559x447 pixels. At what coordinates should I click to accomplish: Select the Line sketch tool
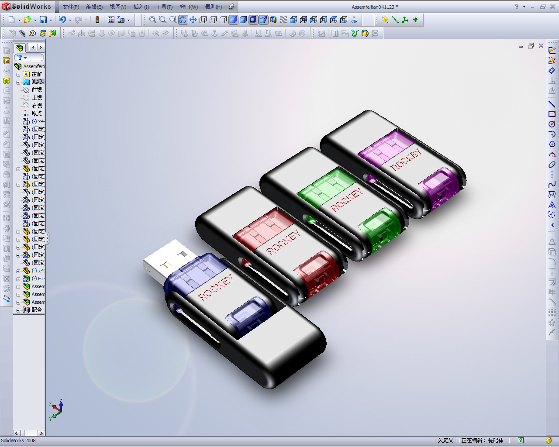click(552, 104)
